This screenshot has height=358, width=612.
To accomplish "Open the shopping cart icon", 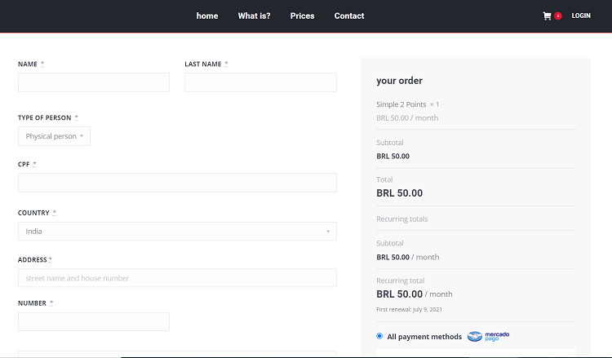I will (547, 16).
